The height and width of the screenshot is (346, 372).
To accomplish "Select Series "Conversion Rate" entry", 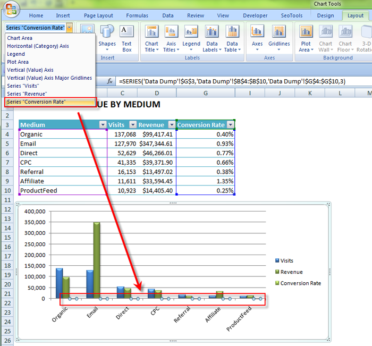I will (50, 102).
